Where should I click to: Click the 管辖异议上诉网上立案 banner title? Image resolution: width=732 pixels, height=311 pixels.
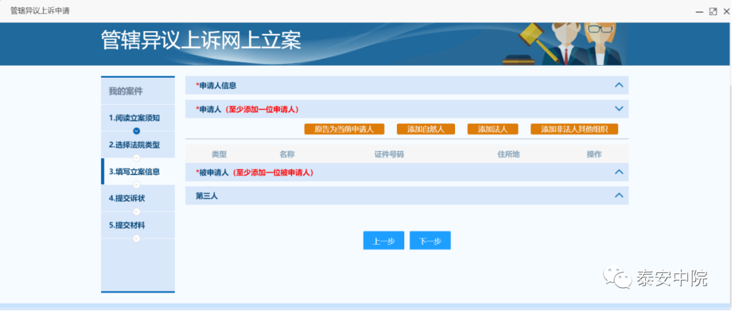pos(201,41)
